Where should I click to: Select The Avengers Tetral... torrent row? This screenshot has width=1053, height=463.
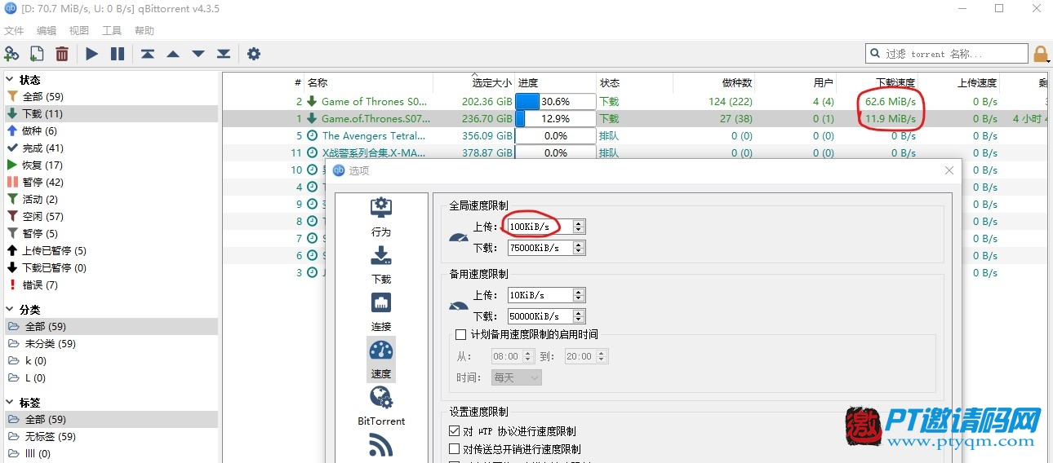click(x=634, y=136)
